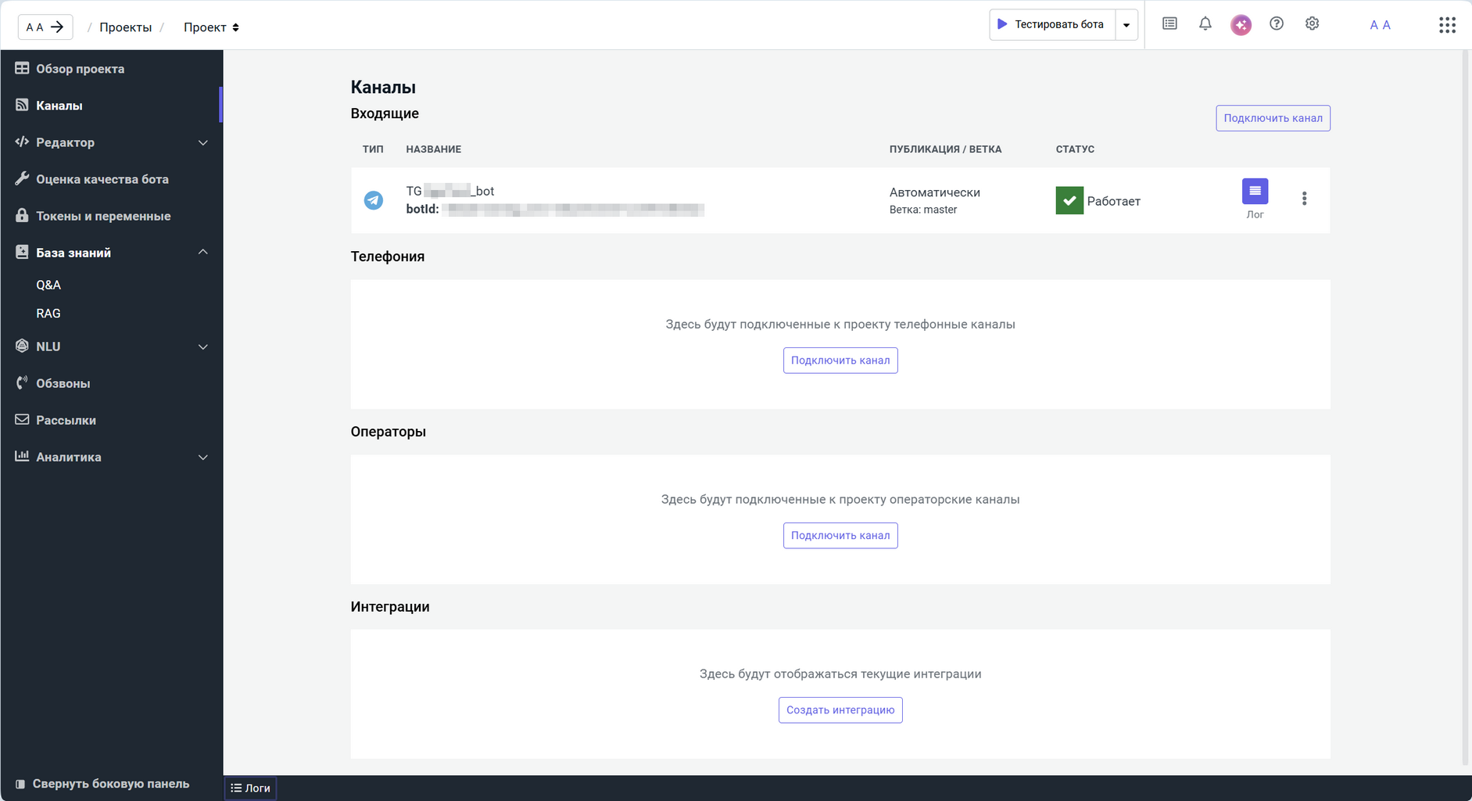Click the pink AI assistant icon
This screenshot has width=1472, height=801.
(1241, 25)
